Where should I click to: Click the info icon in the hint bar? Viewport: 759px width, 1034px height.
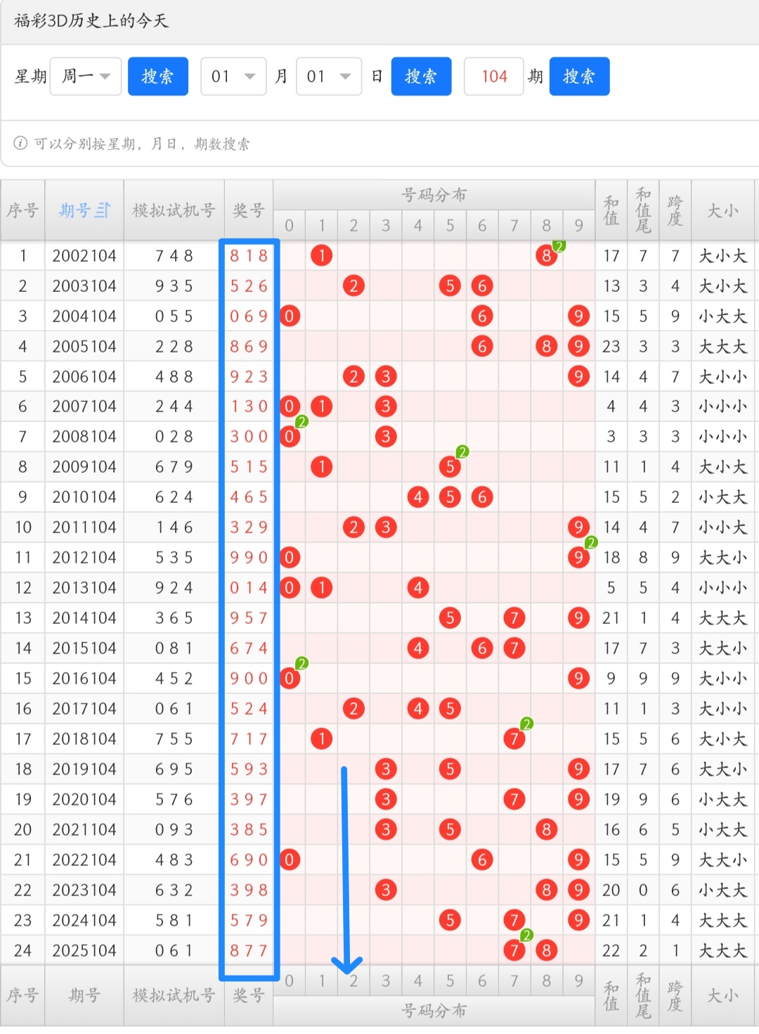tap(20, 143)
